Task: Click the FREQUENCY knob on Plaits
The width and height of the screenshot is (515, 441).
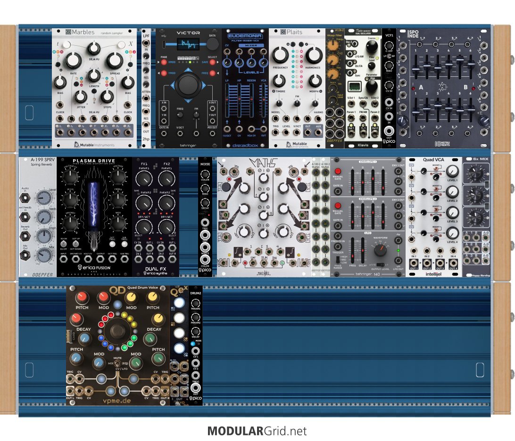Action: click(x=280, y=55)
